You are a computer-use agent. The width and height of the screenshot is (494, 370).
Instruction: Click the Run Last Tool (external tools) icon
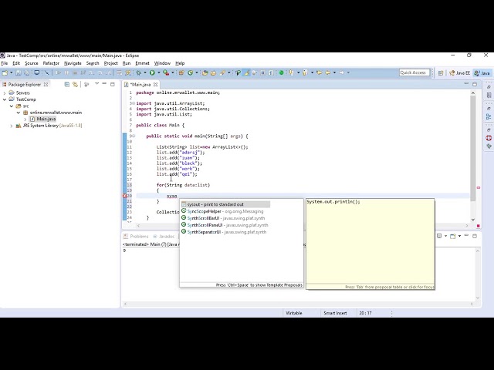tap(166, 73)
